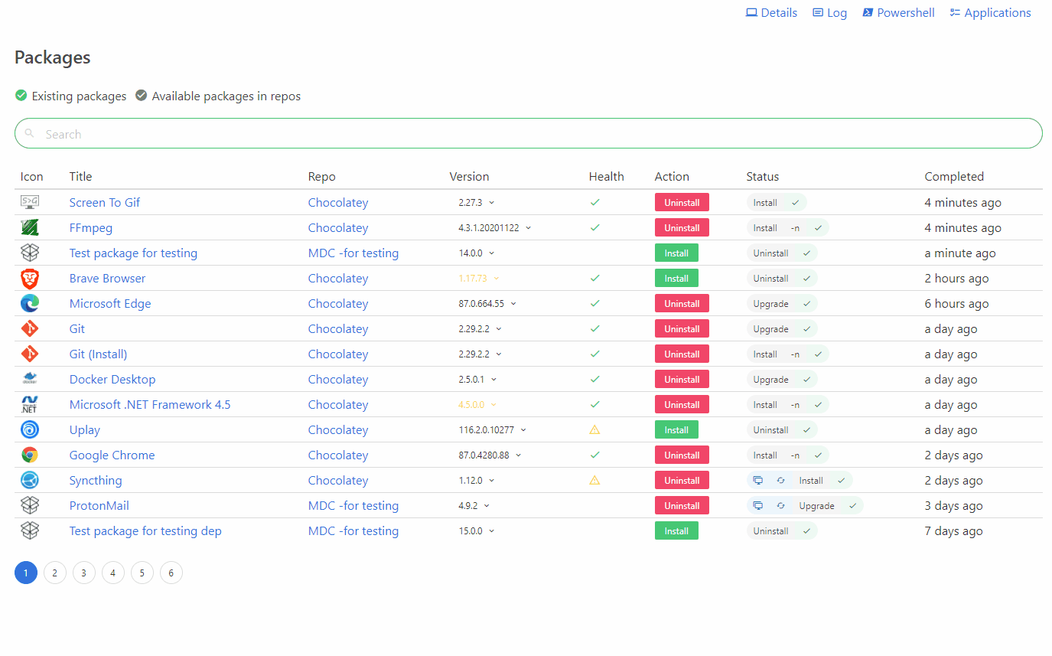
Task: Click the Brave Browser lion icon
Action: click(30, 278)
